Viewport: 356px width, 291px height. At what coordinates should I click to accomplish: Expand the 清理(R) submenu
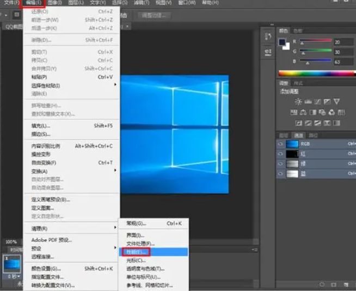[x=71, y=228]
